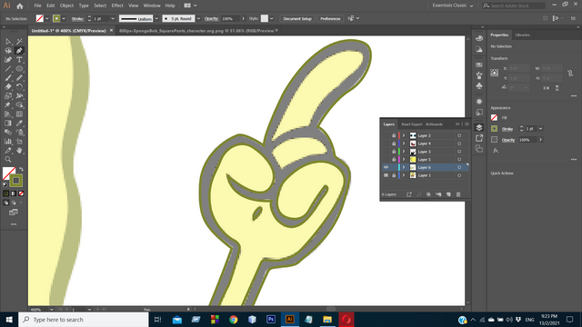Select the Line Segment tool
The height and width of the screenshot is (327, 582).
pyautogui.click(x=8, y=69)
